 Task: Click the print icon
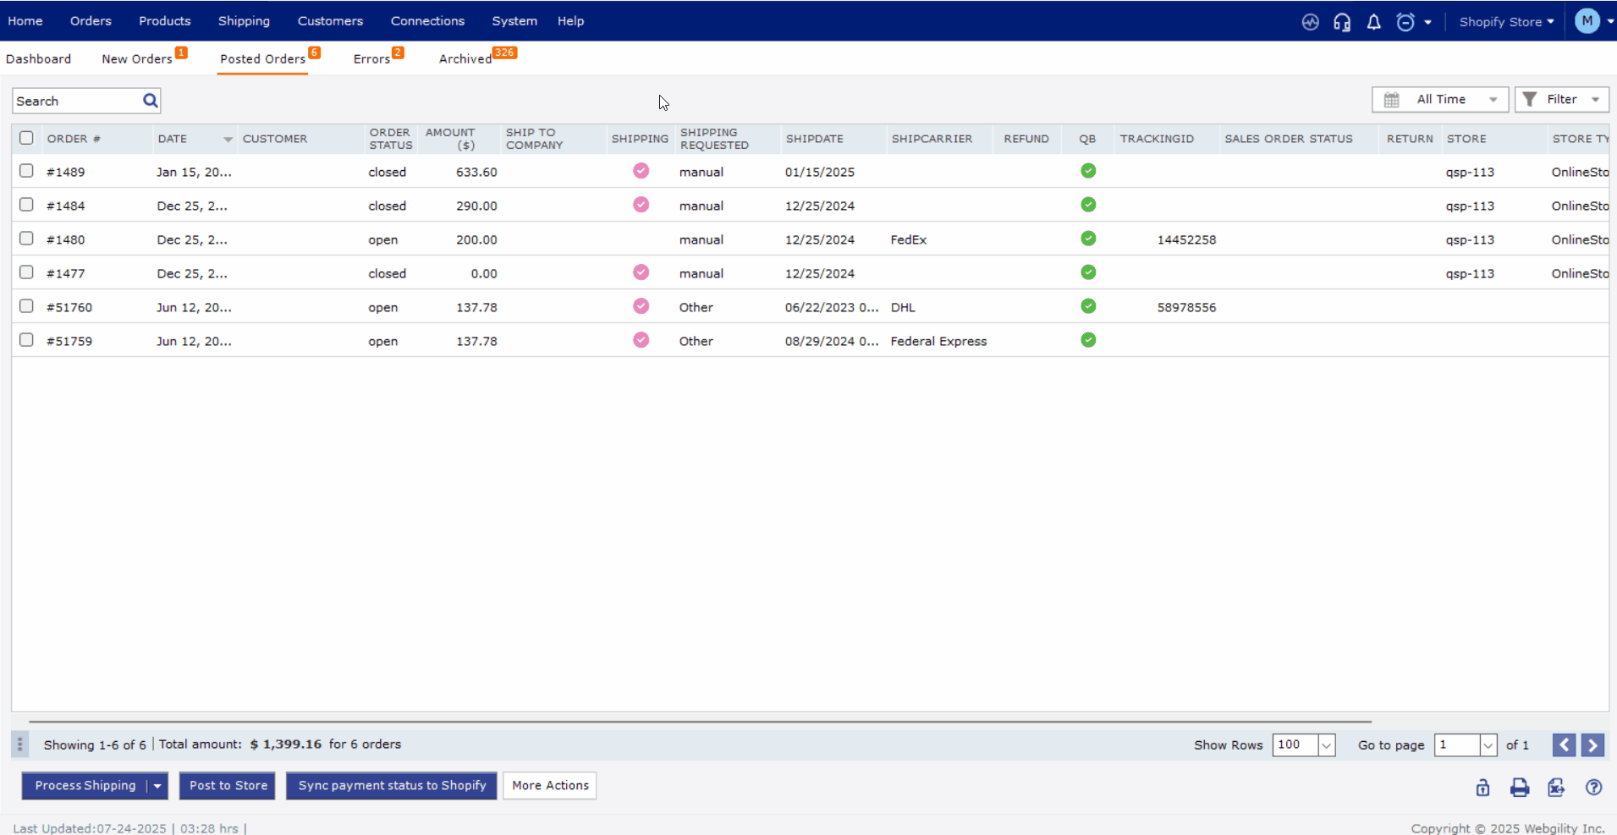coord(1520,788)
